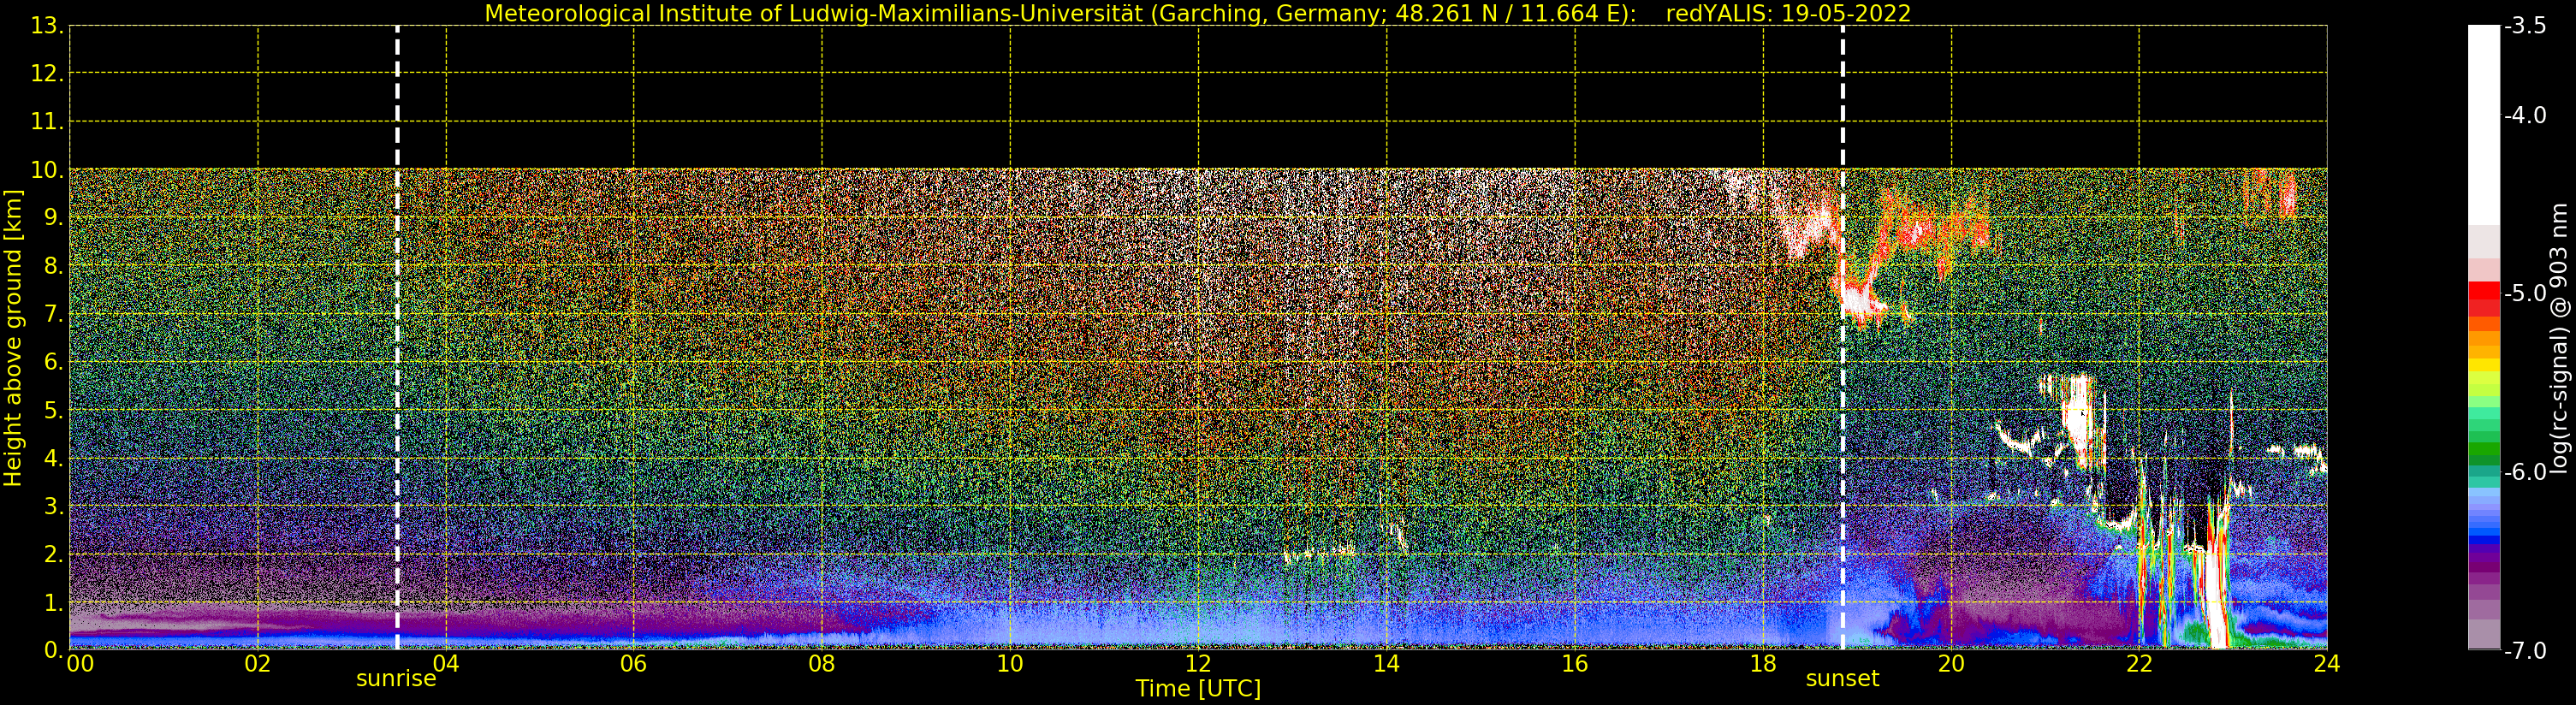The width and height of the screenshot is (2576, 705).
Task: Click the colorbar tick label '-7.0'
Action: [2525, 650]
